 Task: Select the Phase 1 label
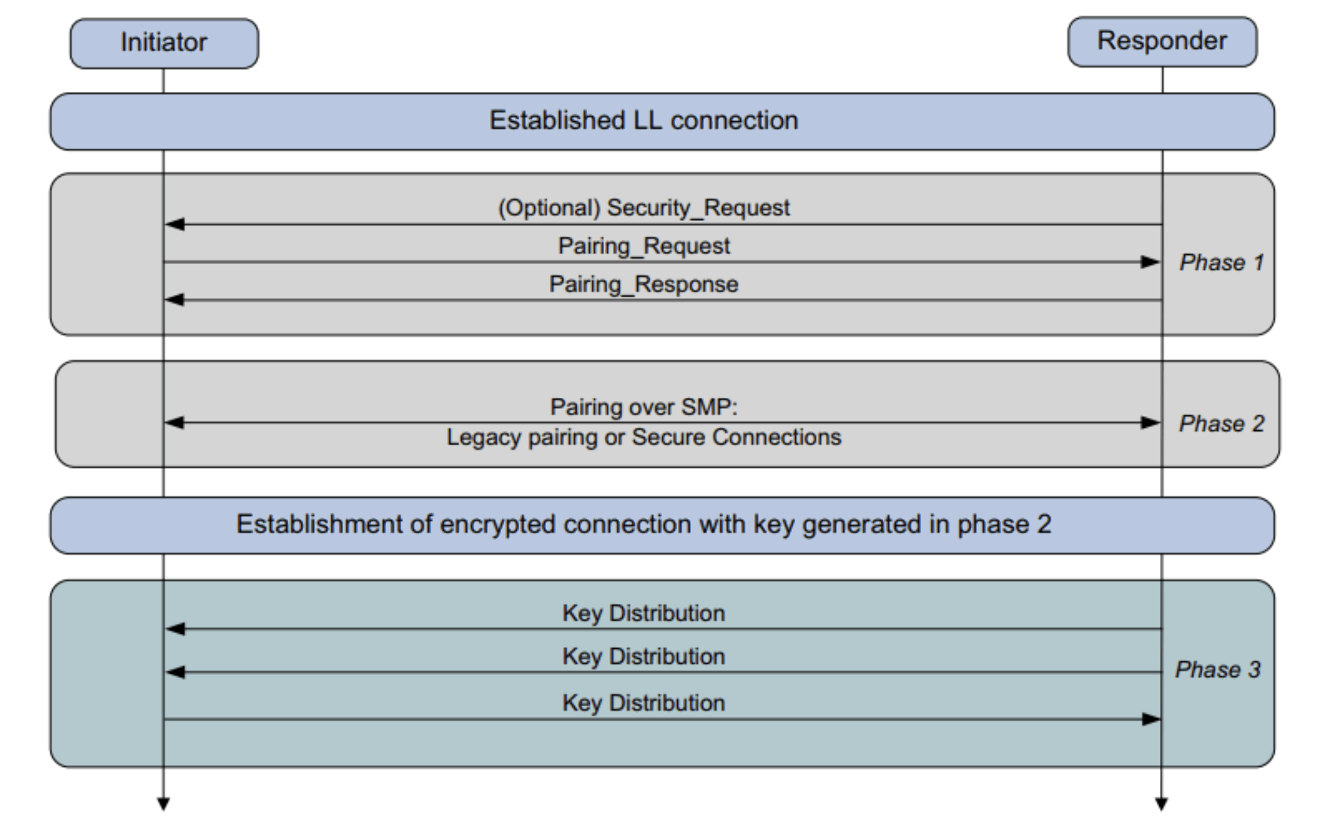[x=1221, y=262]
